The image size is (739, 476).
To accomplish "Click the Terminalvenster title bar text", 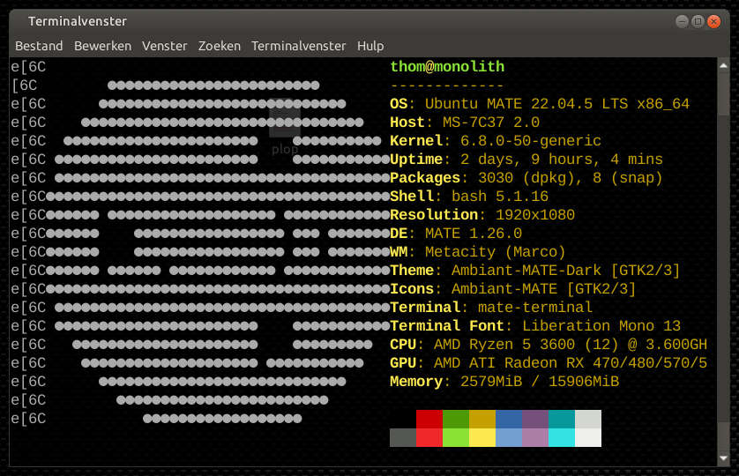I will [x=78, y=21].
